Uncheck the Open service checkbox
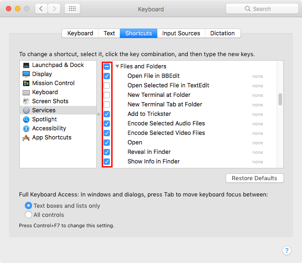This screenshot has width=302, height=263. pyautogui.click(x=107, y=143)
